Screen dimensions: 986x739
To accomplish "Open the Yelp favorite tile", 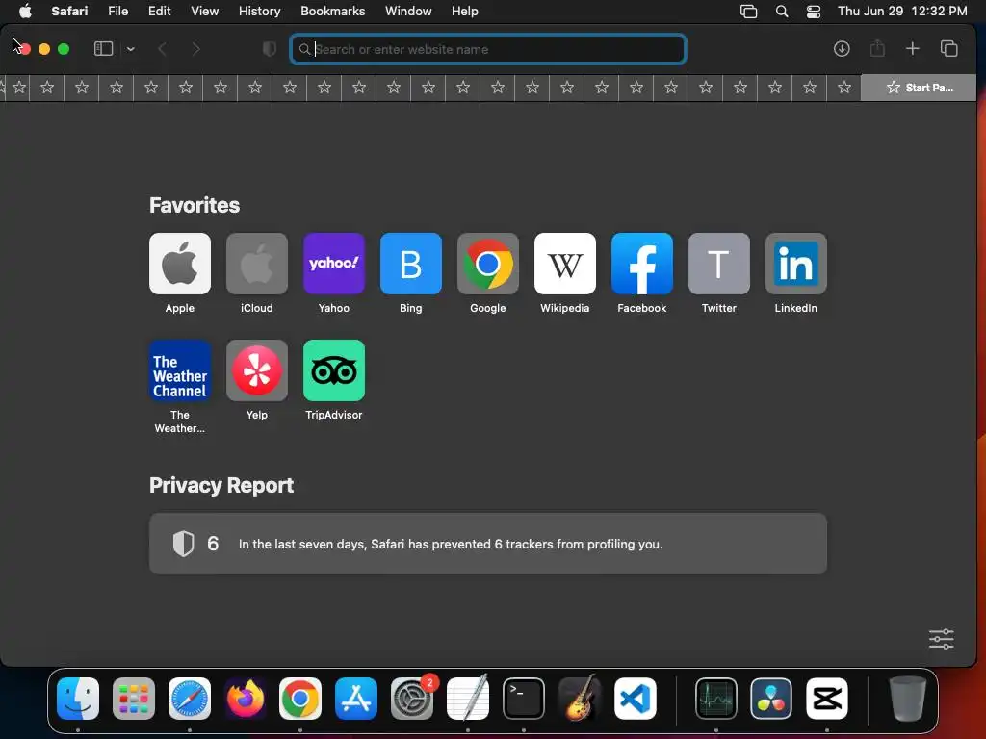I will 256,370.
